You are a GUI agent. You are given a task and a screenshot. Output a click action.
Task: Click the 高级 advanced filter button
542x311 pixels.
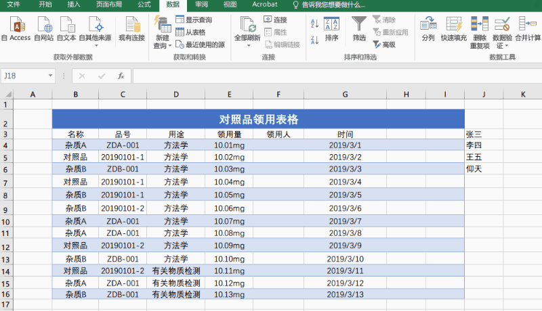[384, 45]
